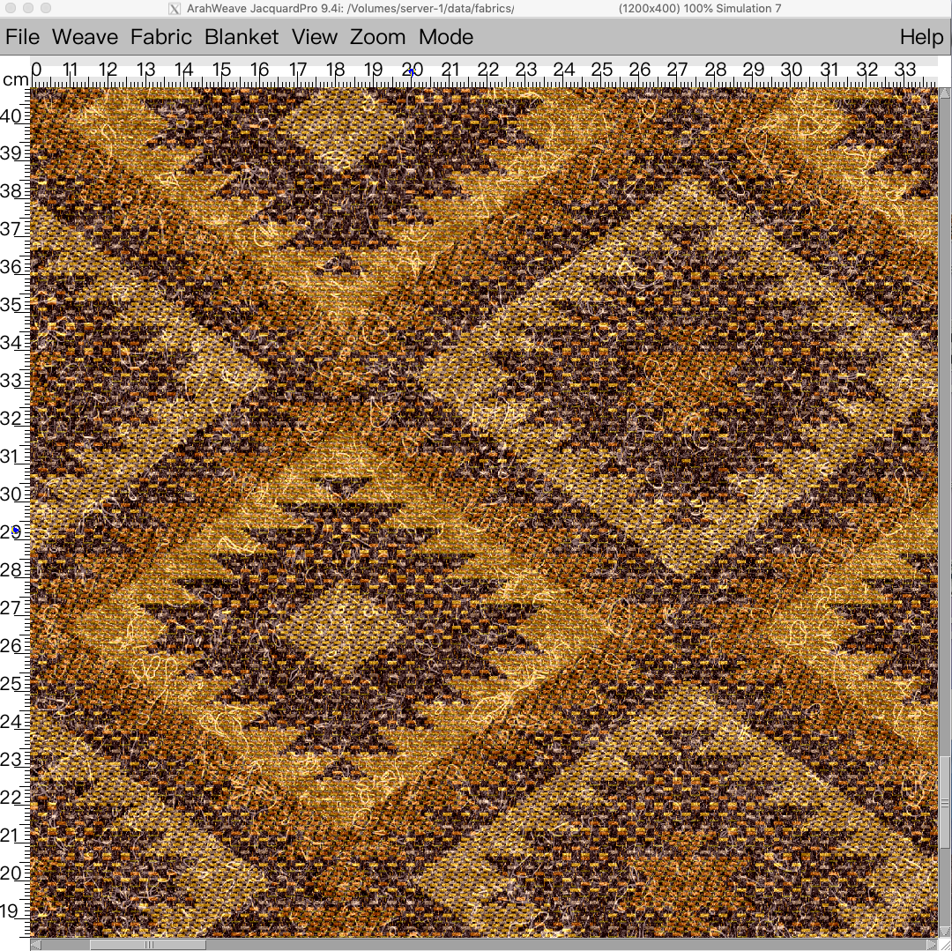Click the scroll down arrow
The width and height of the screenshot is (952, 951).
tap(945, 932)
